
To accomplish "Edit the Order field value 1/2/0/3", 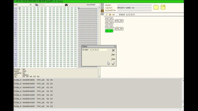I will (x=98, y=50).
